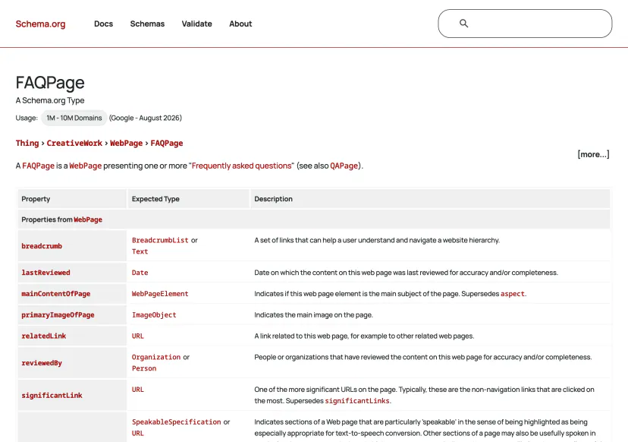Go to the Schema.org home logo
The height and width of the screenshot is (442, 628).
[x=40, y=24]
